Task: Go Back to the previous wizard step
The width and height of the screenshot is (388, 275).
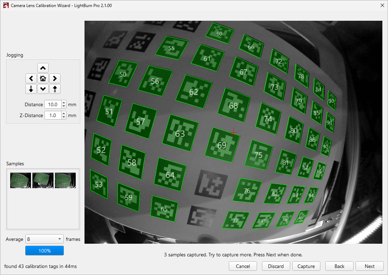Action: (x=339, y=266)
